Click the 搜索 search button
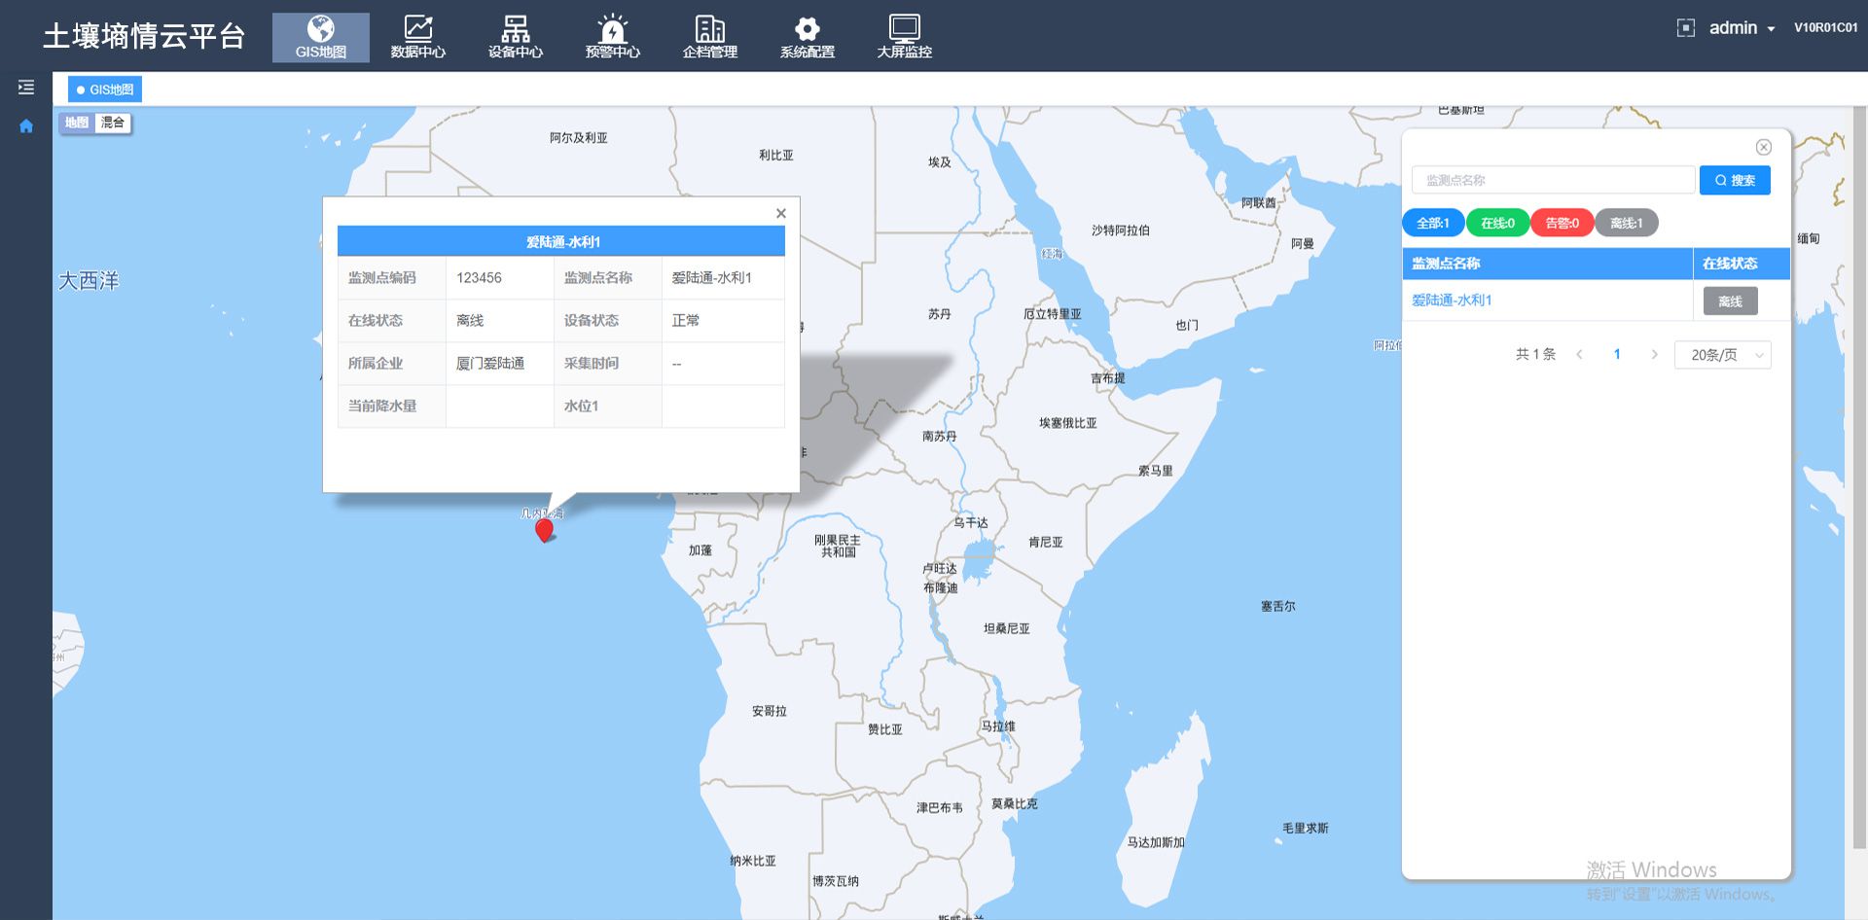This screenshot has width=1868, height=920. [1735, 180]
